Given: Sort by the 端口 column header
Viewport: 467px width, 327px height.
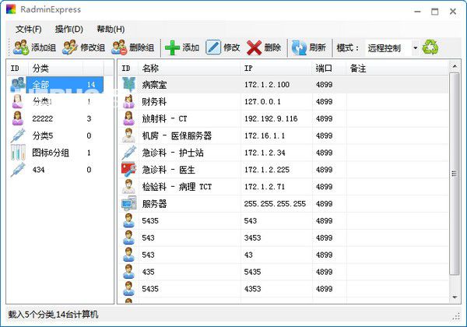Looking at the screenshot, I should coord(329,69).
